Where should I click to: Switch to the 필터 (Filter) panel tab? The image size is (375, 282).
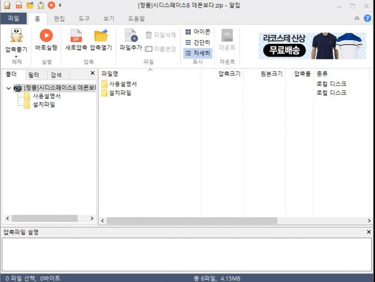point(34,75)
